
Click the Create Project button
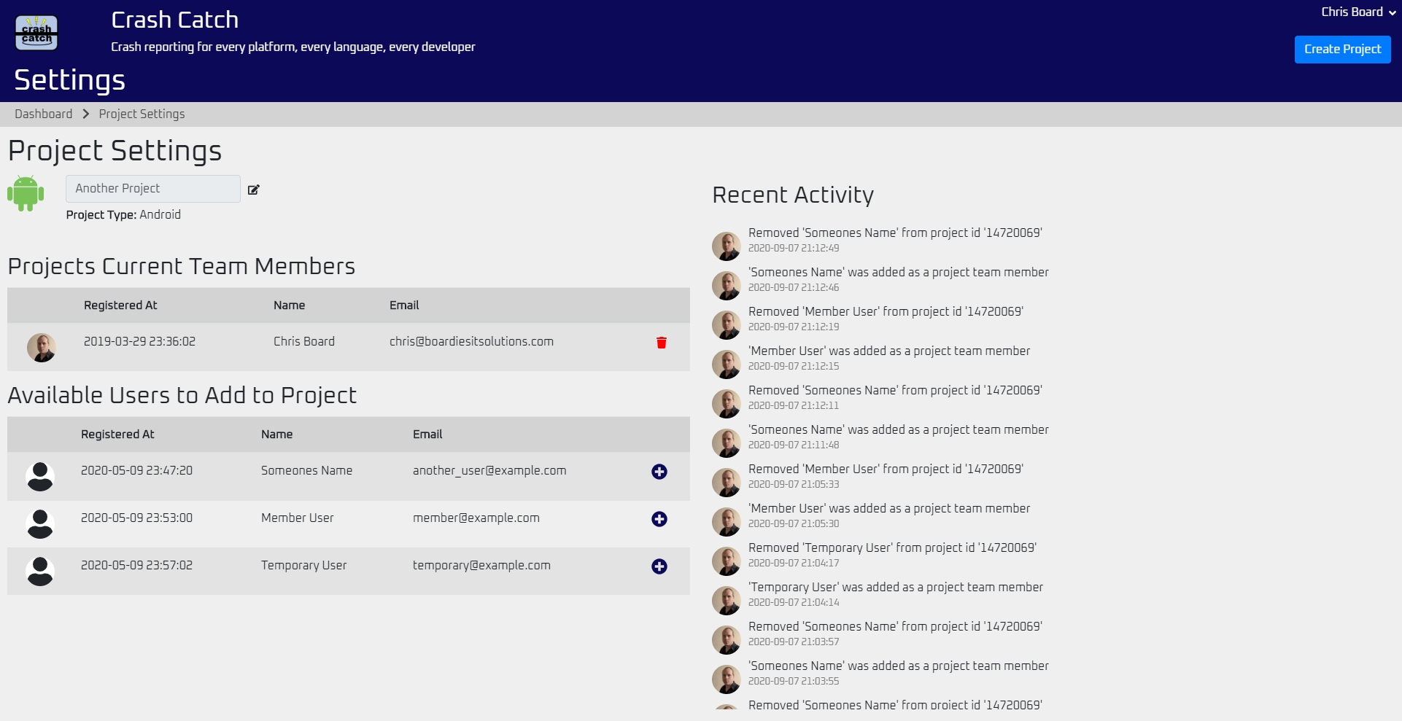[1342, 49]
